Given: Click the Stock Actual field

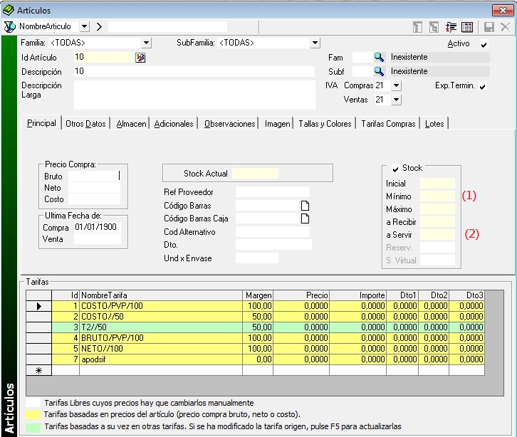Looking at the screenshot, I should point(255,174).
